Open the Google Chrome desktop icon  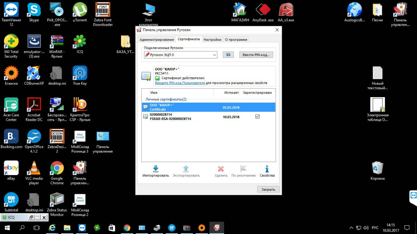click(x=57, y=168)
